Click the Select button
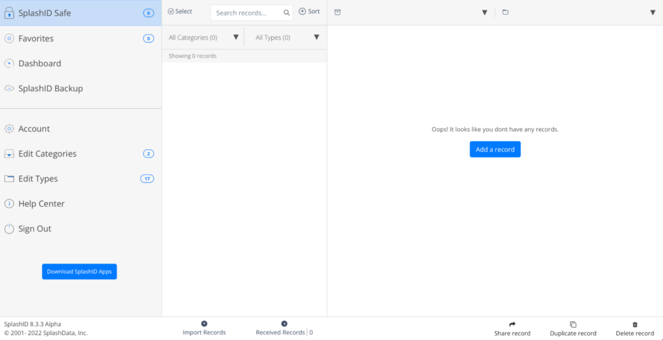The width and height of the screenshot is (663, 340). tap(180, 12)
